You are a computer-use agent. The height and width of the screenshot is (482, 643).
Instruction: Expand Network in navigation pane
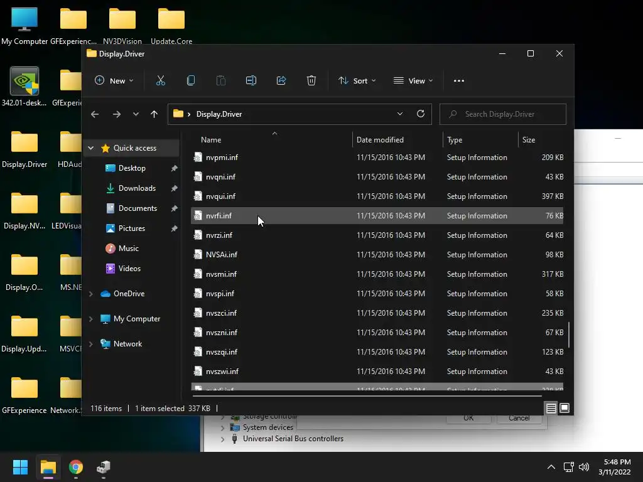(x=90, y=344)
